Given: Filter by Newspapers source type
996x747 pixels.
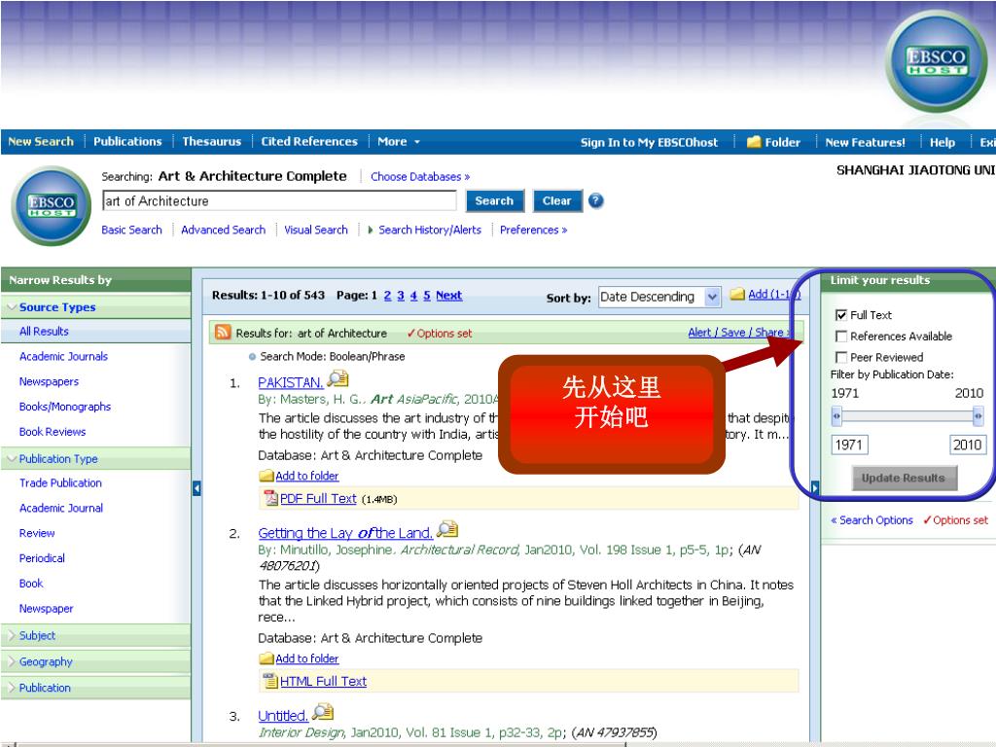Looking at the screenshot, I should (49, 381).
